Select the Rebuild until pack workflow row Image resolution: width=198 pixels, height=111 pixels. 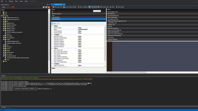tap(79, 14)
